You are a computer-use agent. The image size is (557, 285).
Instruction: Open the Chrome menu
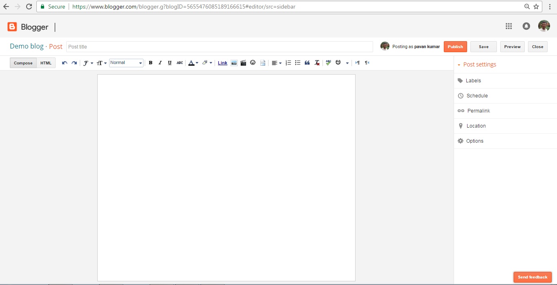coord(550,7)
